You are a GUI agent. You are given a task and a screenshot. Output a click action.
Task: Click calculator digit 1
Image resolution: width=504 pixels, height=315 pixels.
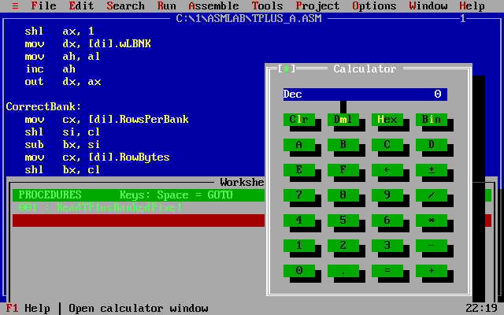[x=299, y=245]
